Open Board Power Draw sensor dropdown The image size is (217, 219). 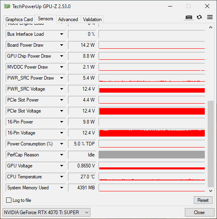[x=61, y=45]
